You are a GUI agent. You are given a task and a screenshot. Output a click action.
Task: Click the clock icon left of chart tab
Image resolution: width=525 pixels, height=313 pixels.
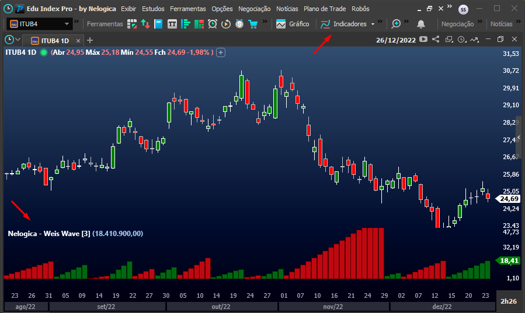pos(9,40)
